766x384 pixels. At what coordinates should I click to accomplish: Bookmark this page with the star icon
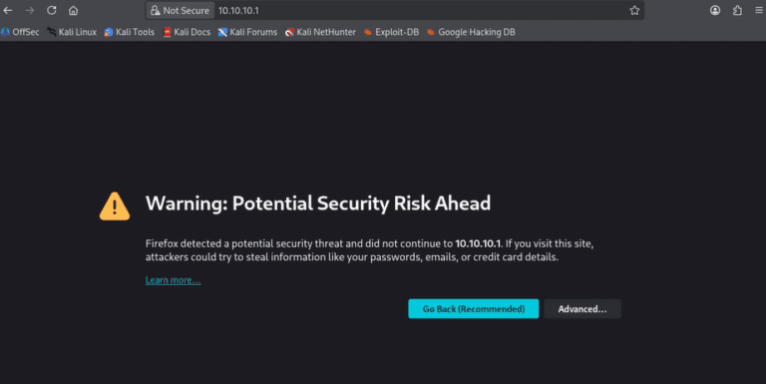pyautogui.click(x=634, y=10)
